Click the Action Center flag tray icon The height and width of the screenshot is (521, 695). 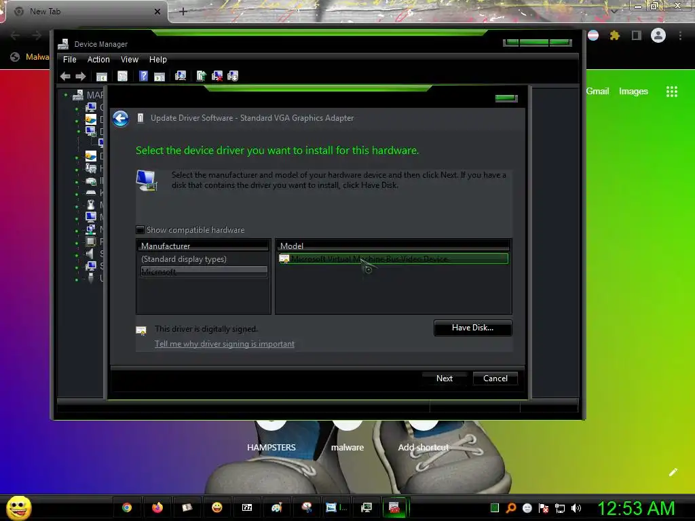pos(544,508)
